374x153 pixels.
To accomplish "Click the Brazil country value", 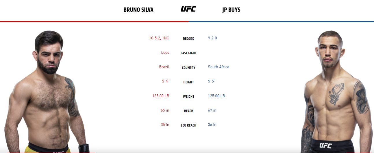I will pyautogui.click(x=164, y=67).
